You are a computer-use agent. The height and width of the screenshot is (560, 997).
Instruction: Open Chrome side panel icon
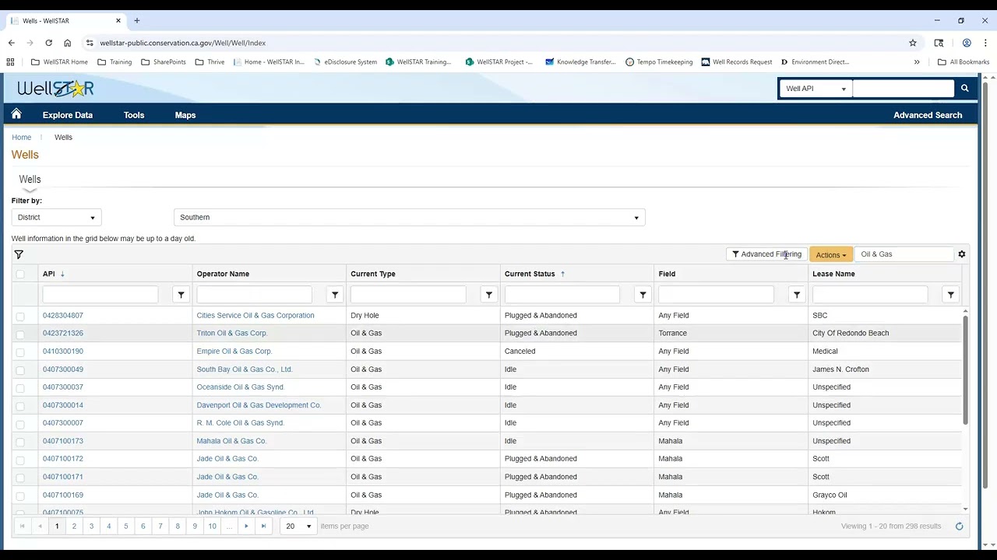(939, 43)
